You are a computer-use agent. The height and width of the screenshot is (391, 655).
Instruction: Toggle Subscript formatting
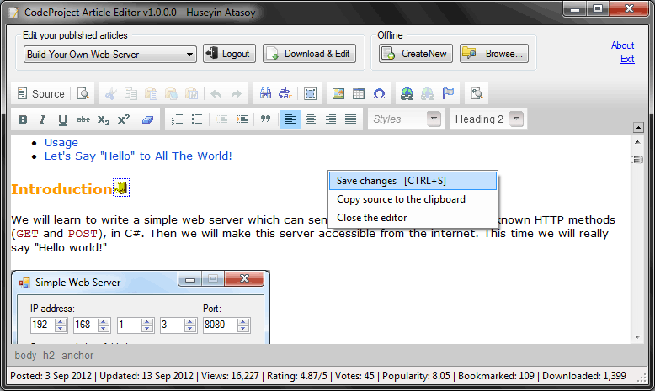click(104, 119)
